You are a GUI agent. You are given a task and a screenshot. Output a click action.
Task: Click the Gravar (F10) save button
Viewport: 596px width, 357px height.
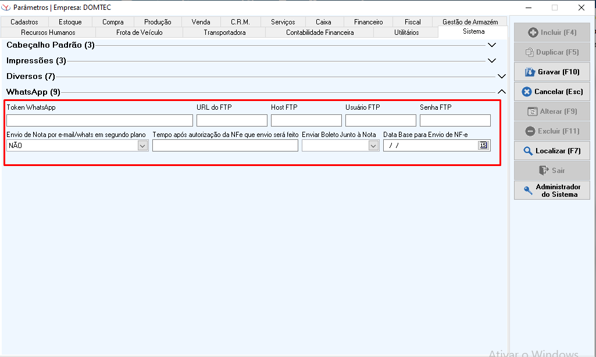(552, 72)
